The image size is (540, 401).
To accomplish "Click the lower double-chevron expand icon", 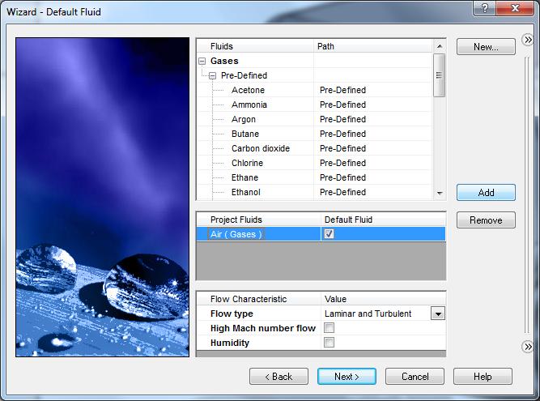I will 528,347.
